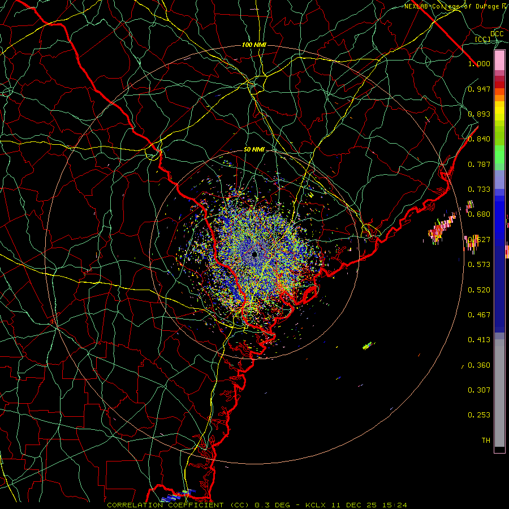Click the 1.000 legend value
This screenshot has height=509, width=509.
[479, 63]
